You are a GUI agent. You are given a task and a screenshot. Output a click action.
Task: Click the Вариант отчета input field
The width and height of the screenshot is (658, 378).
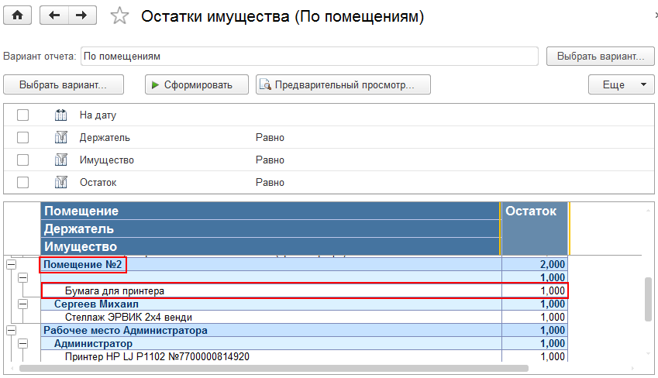point(309,57)
